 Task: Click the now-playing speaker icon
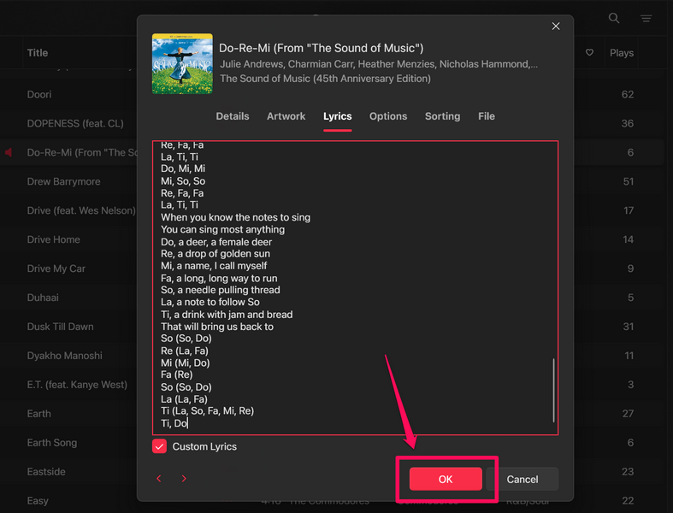coord(9,152)
